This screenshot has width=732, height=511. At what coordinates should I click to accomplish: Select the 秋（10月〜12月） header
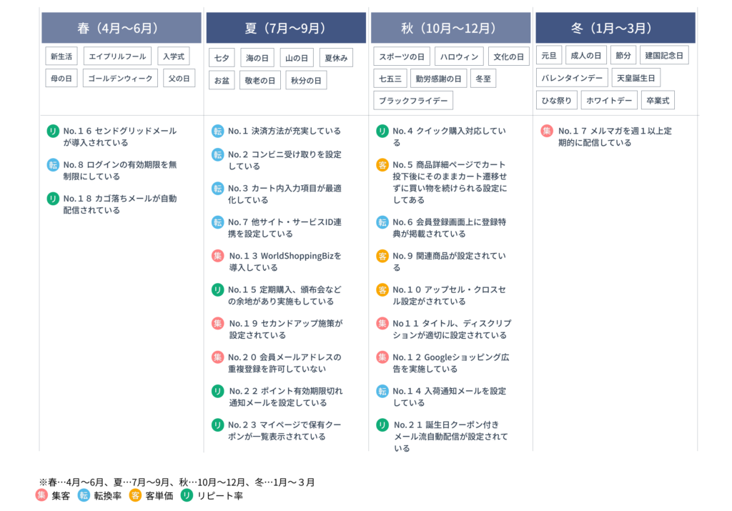click(x=450, y=29)
